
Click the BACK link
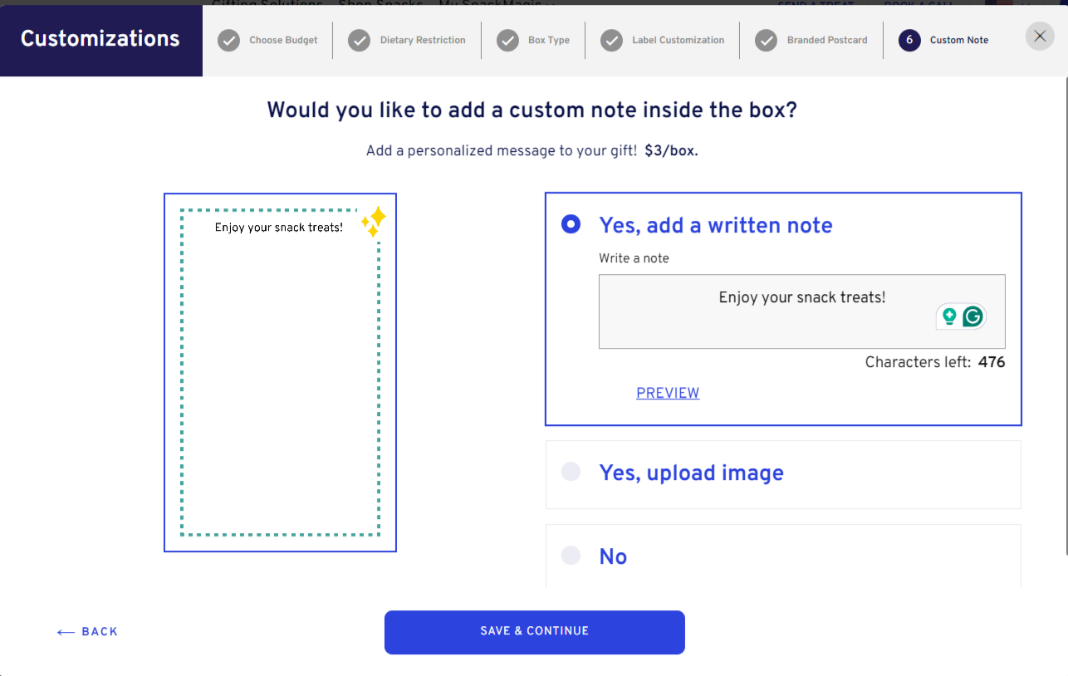pos(87,632)
